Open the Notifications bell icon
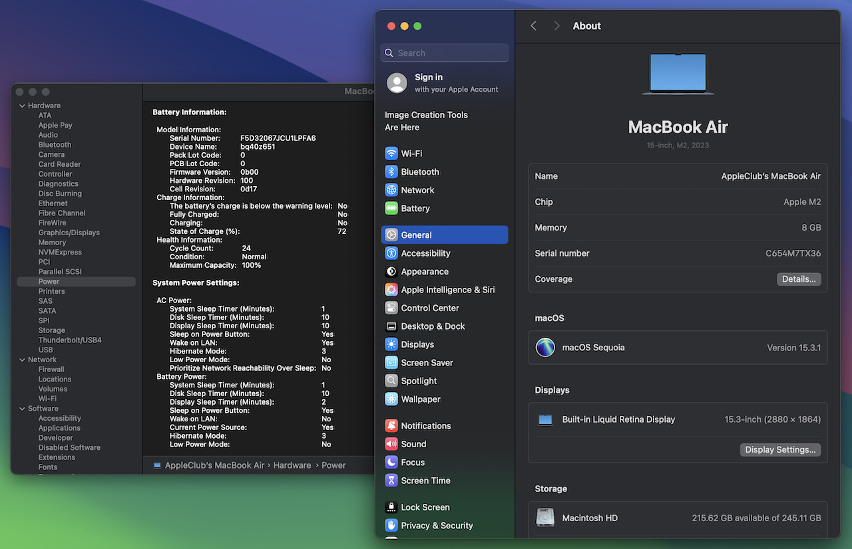Viewport: 852px width, 549px height. click(391, 426)
